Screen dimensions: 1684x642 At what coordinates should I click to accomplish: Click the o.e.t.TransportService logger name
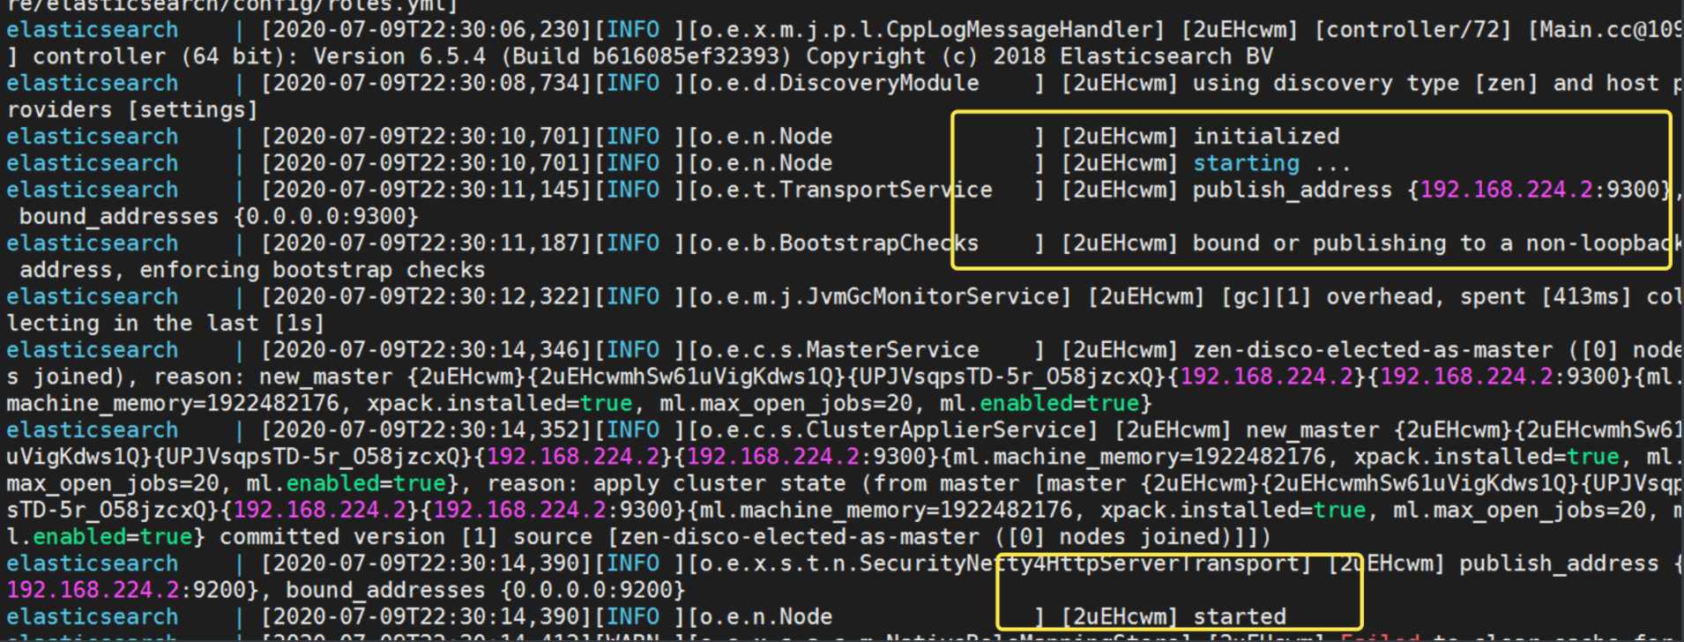click(x=846, y=190)
